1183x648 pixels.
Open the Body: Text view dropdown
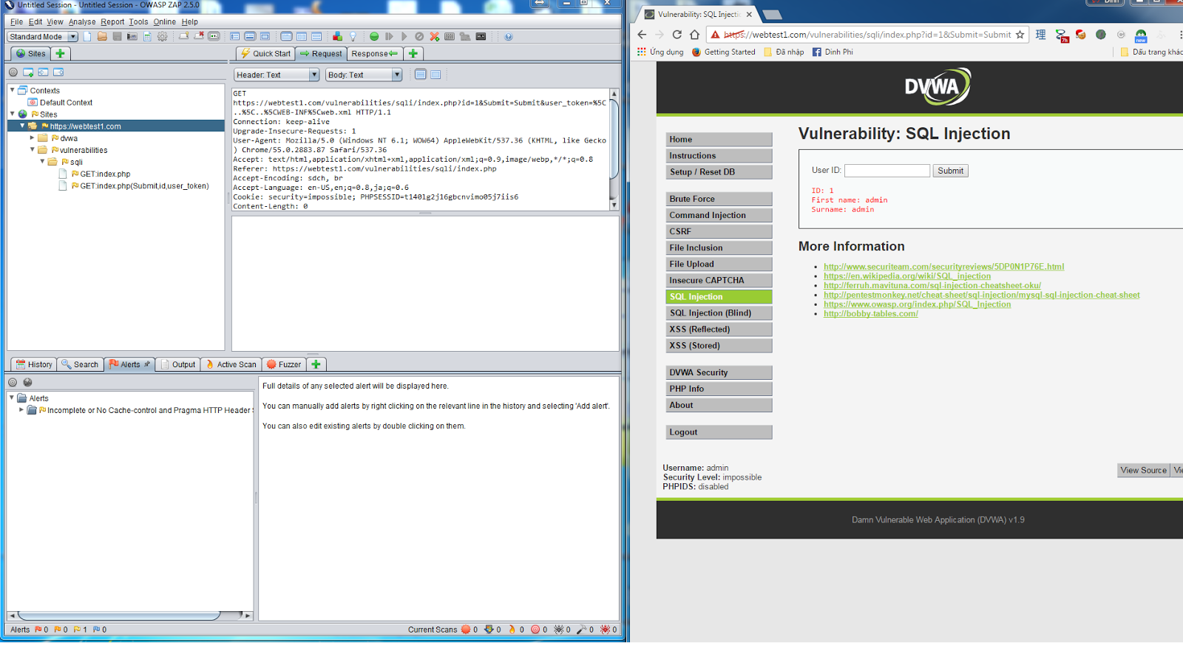(x=364, y=75)
